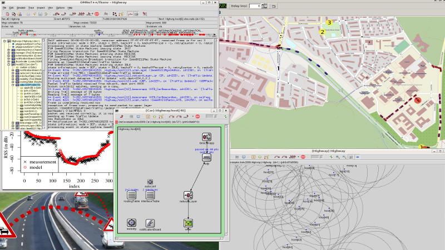The width and height of the screenshot is (445, 250).
Task: Open the Inspect menu
Action: point(41,8)
